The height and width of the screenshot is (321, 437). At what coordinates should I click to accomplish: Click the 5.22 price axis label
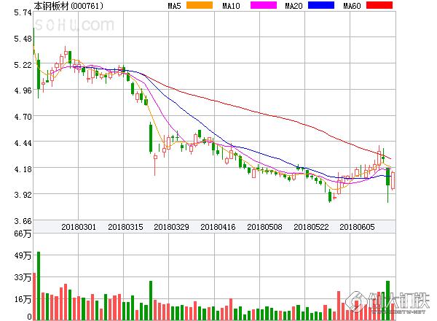23,64
